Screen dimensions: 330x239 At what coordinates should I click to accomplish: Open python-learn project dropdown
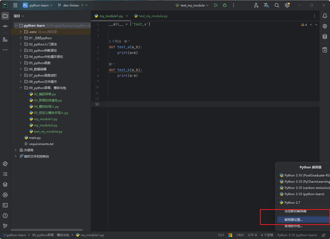tap(38, 5)
